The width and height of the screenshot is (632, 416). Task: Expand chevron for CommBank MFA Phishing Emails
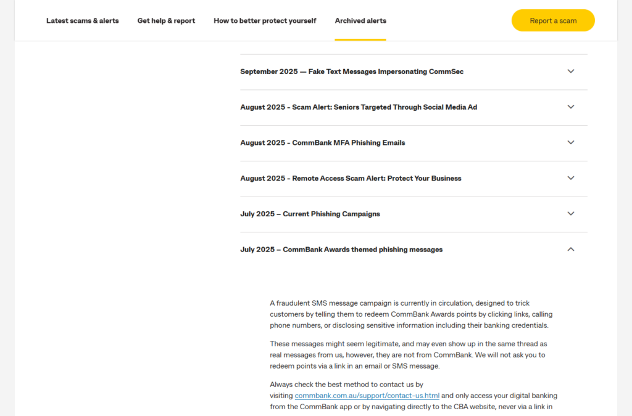tap(571, 142)
